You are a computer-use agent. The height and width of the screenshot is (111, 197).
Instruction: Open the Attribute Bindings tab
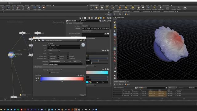78,23
